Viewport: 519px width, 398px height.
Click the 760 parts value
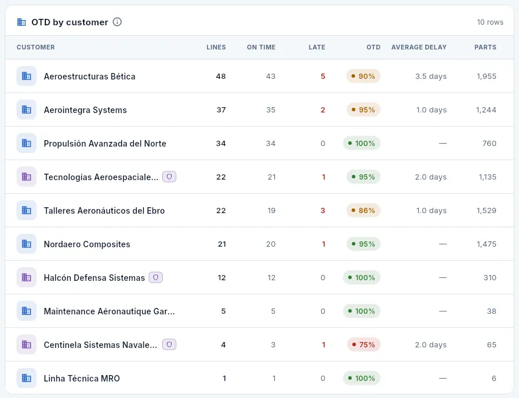(489, 143)
